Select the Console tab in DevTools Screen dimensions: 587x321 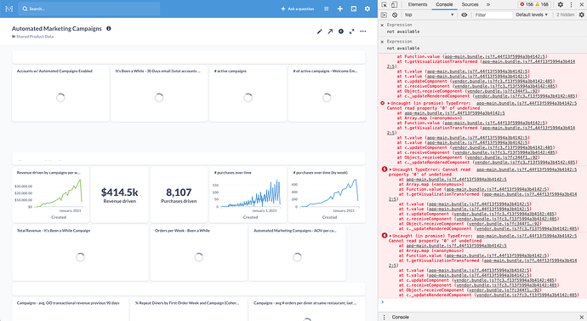444,4
